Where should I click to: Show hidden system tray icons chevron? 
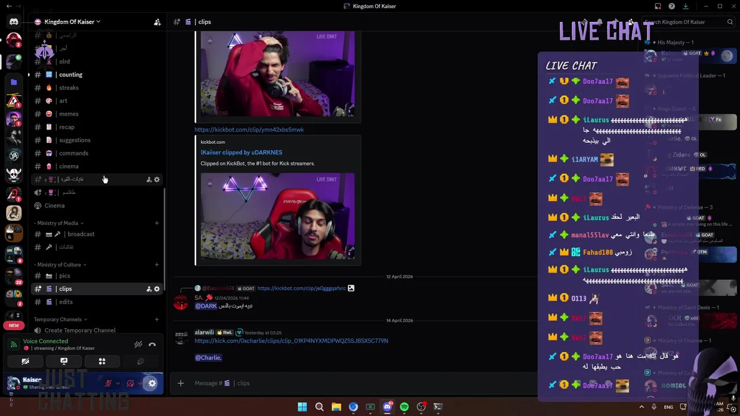(x=641, y=407)
